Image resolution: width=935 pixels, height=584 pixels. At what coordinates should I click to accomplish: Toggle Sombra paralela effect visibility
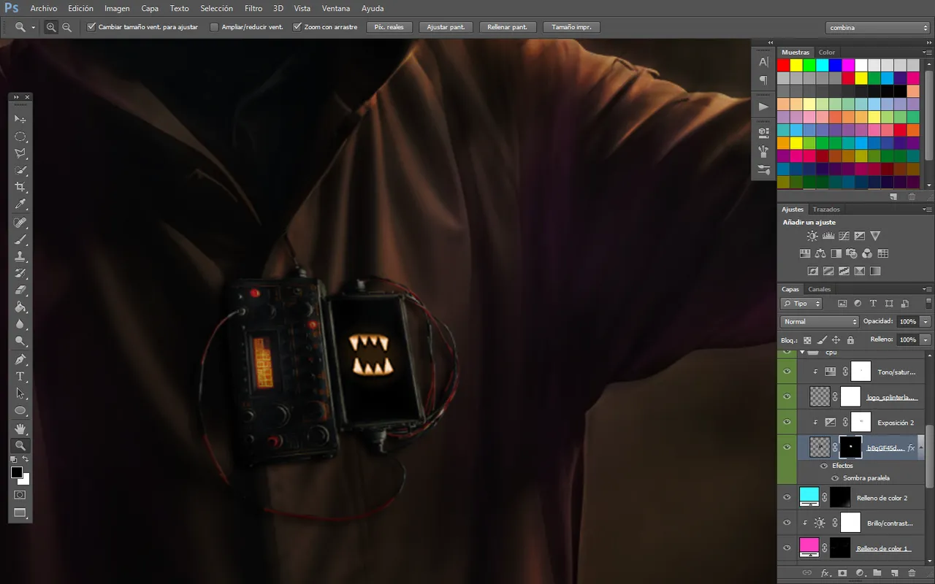tap(835, 478)
